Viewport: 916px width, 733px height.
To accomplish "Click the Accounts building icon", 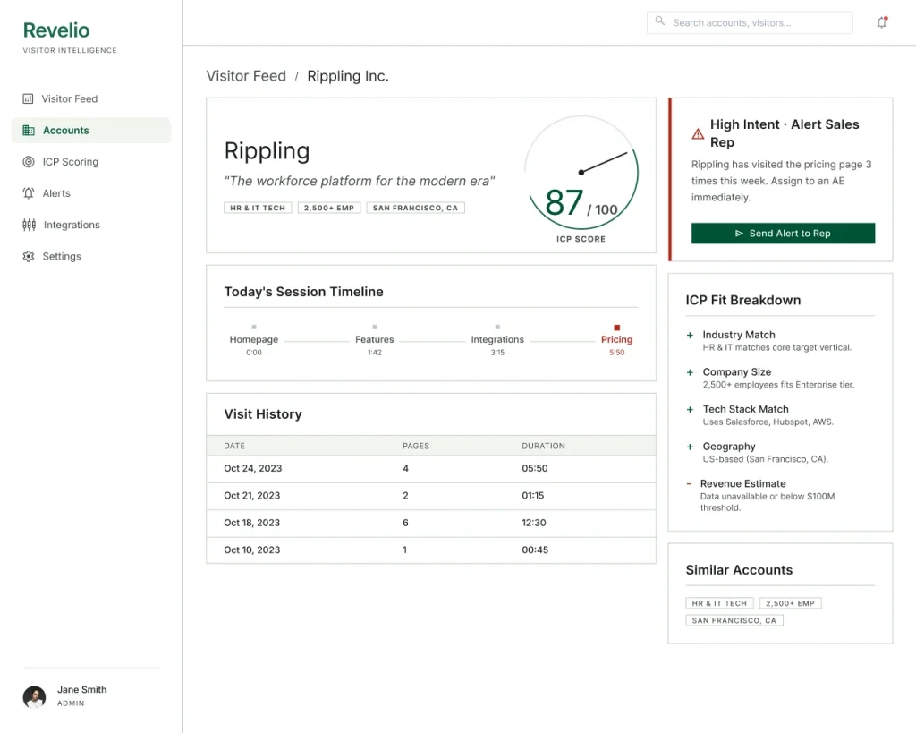I will click(x=28, y=131).
